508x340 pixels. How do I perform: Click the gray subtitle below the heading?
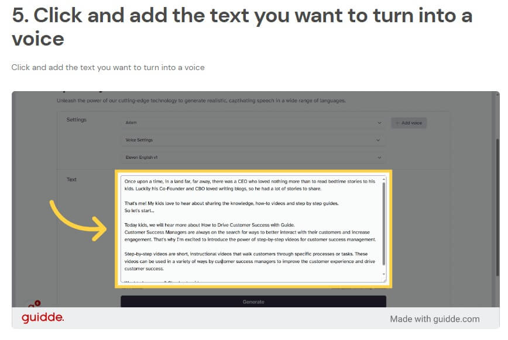pyautogui.click(x=108, y=67)
